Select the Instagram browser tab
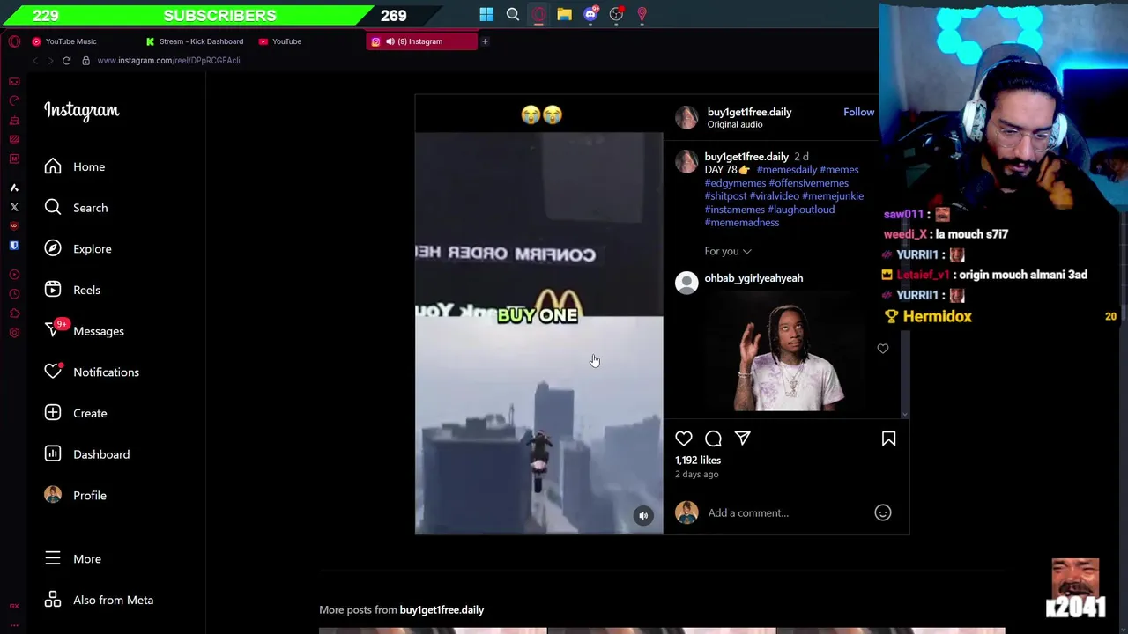1128x634 pixels. pyautogui.click(x=421, y=41)
